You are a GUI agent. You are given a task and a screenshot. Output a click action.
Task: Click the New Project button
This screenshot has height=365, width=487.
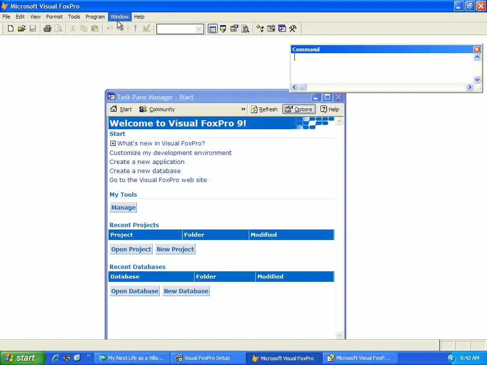pos(175,249)
